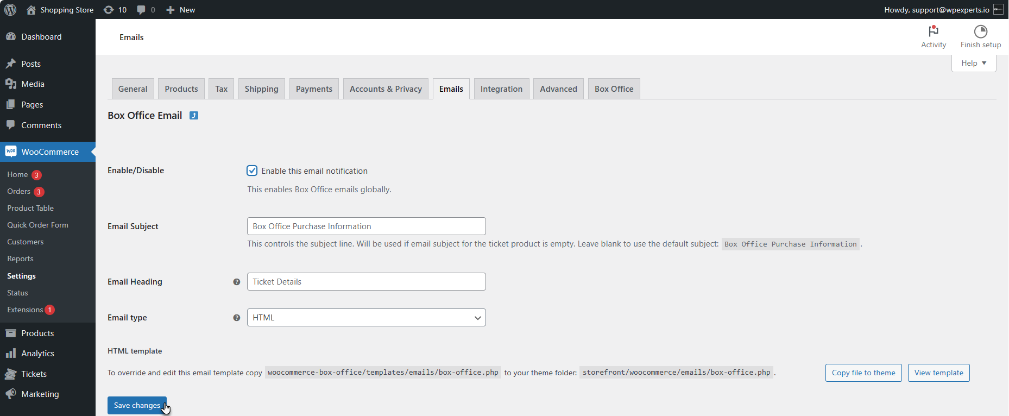Click the Dashboard gauge icon
The height and width of the screenshot is (416, 1009).
(x=11, y=36)
